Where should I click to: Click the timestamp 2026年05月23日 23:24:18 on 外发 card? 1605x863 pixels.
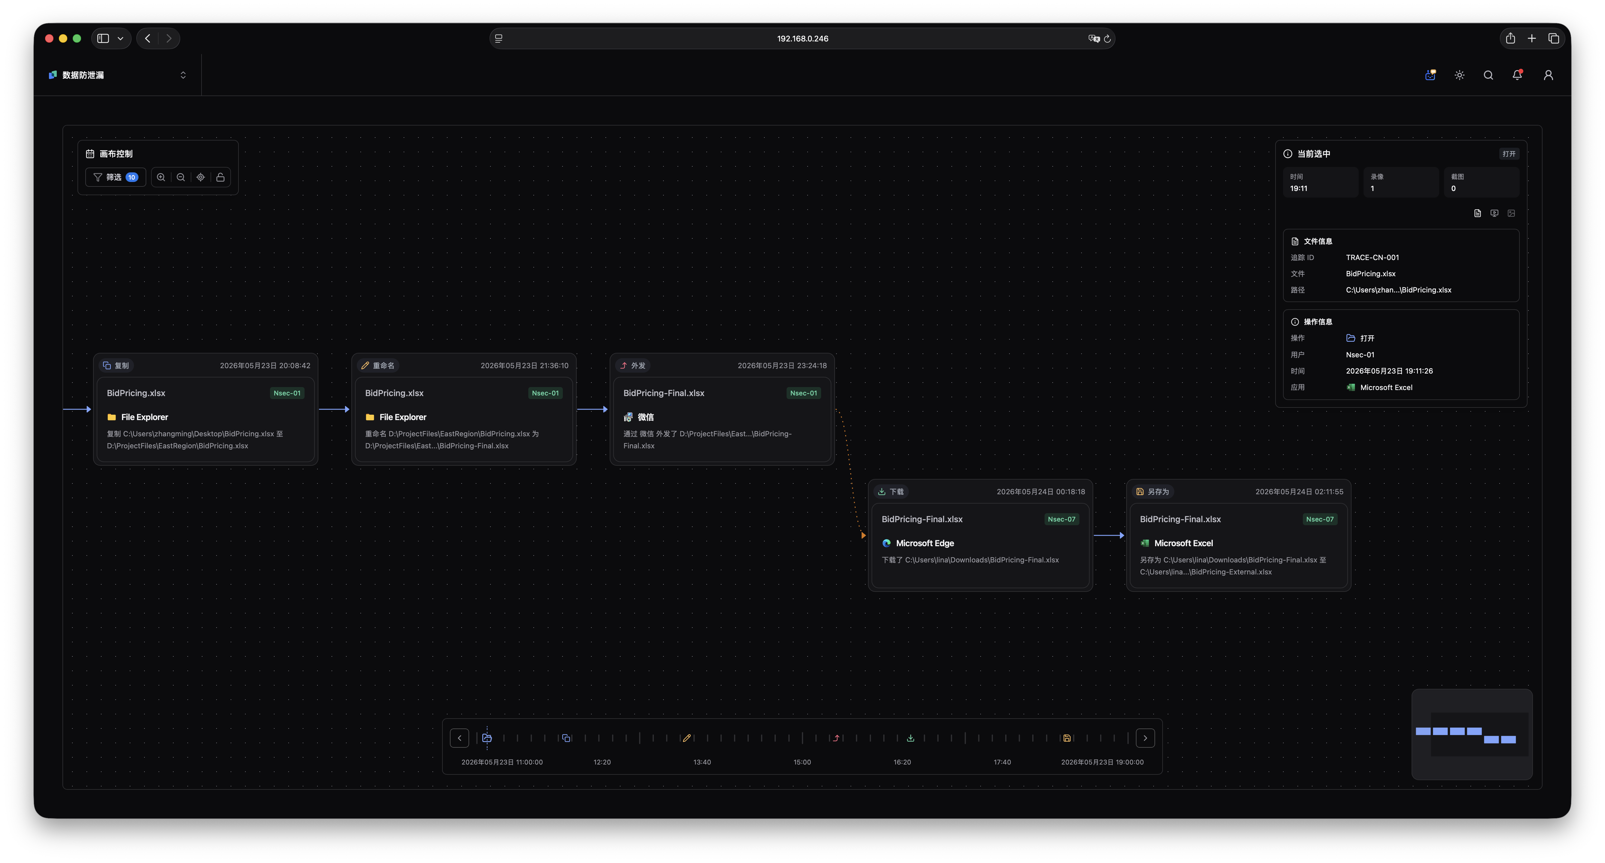pyautogui.click(x=782, y=366)
